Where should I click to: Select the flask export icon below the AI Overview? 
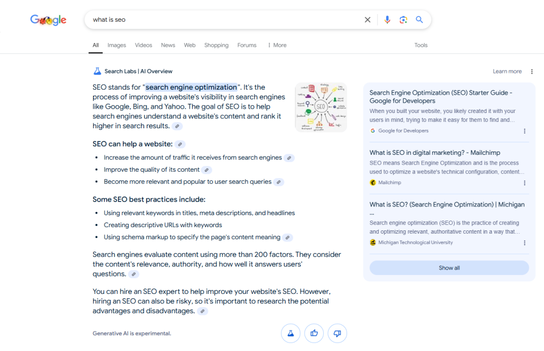point(290,333)
